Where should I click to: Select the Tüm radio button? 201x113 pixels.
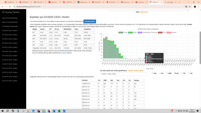[x=152, y=73]
